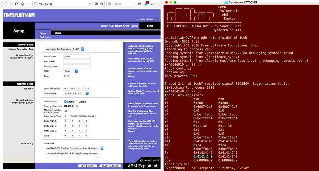Click the Client Lease Time field
Screen dimensions: 319x171
(67, 116)
